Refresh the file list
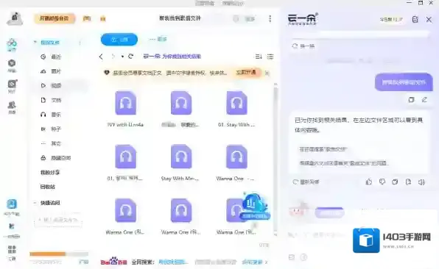This screenshot has width=439, height=269. point(131,56)
